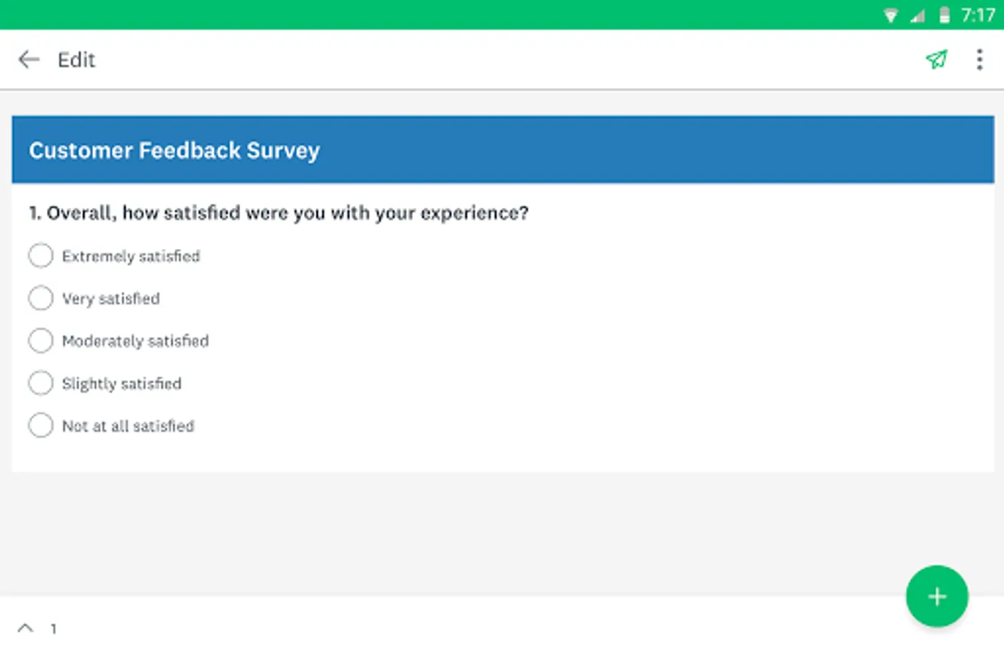Tap the satisfaction question text to edit
1004x659 pixels.
pos(279,213)
